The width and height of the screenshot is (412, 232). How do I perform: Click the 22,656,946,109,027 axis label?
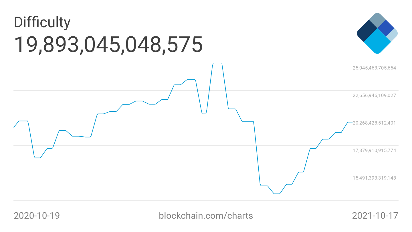coord(374,95)
